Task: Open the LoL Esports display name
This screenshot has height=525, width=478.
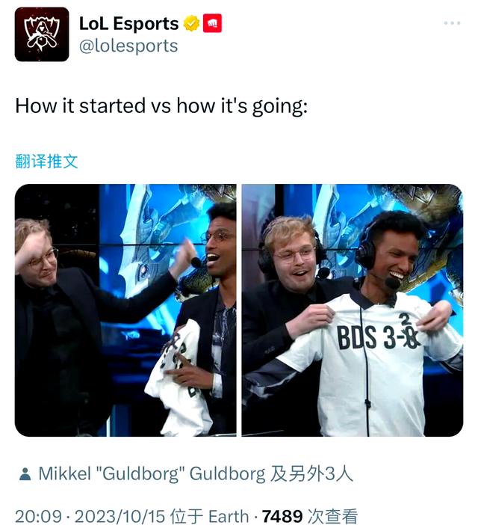Action: point(129,24)
